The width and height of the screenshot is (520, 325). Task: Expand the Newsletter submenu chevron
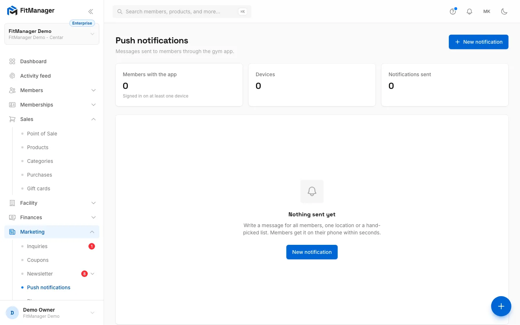coord(92,274)
